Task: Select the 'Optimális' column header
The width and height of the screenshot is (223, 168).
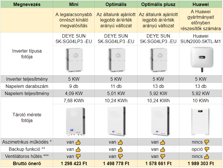Action: pos(116,4)
